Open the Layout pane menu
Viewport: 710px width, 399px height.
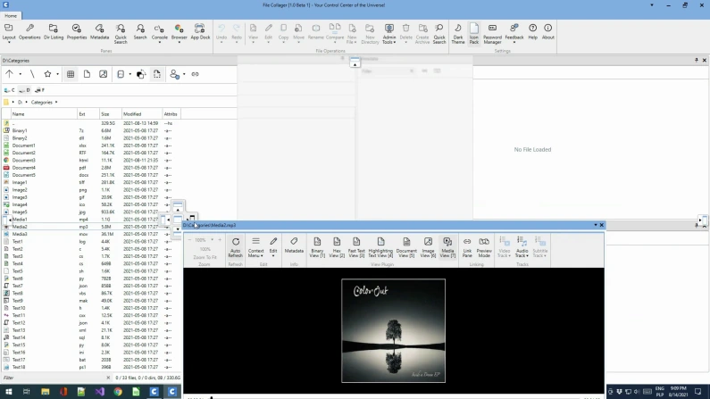[x=9, y=34]
